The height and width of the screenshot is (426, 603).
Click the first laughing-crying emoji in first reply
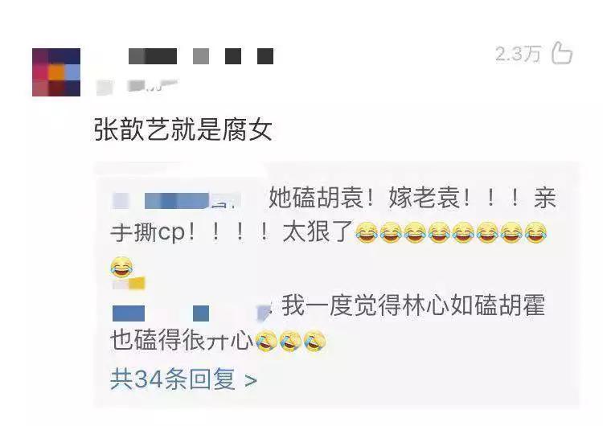point(367,232)
